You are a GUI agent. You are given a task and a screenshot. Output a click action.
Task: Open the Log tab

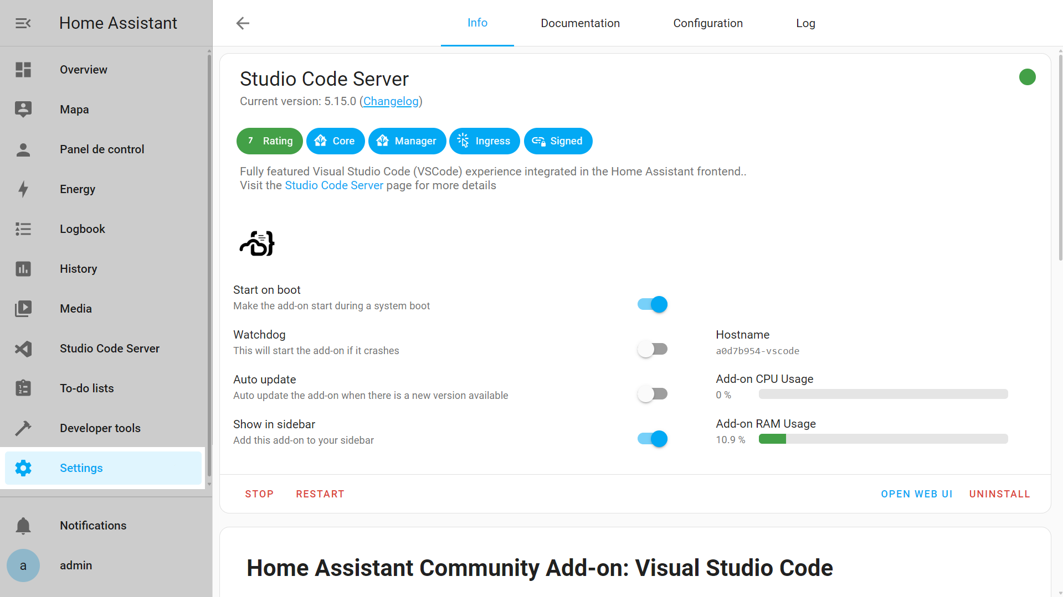(x=805, y=23)
